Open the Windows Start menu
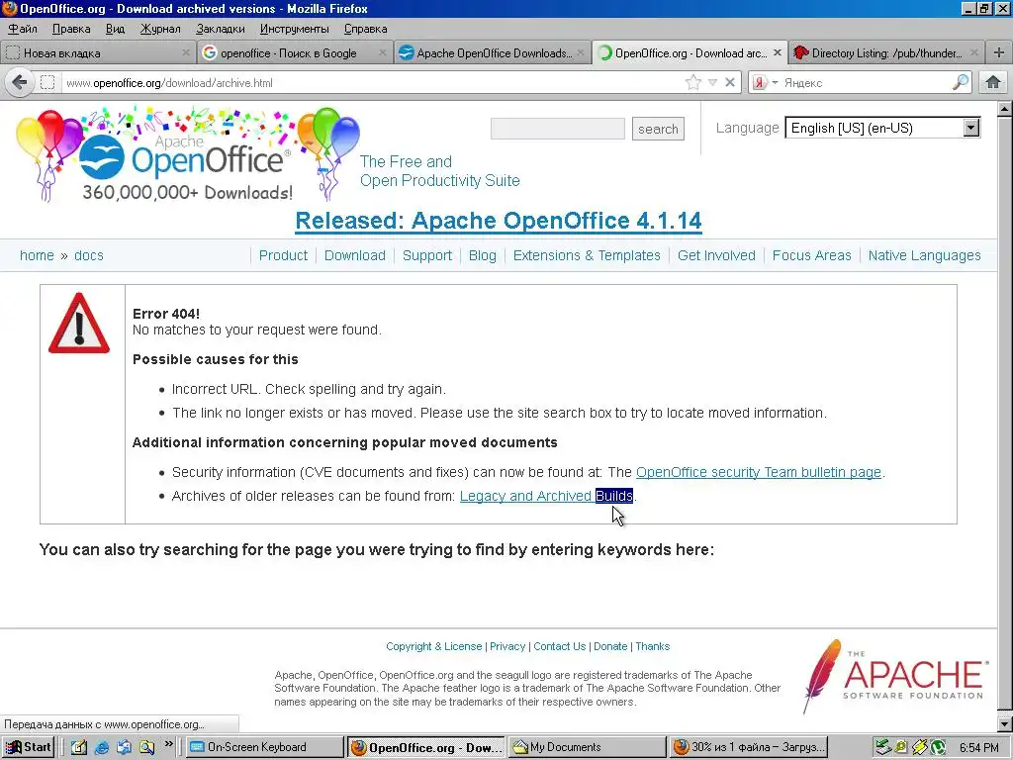 point(28,747)
